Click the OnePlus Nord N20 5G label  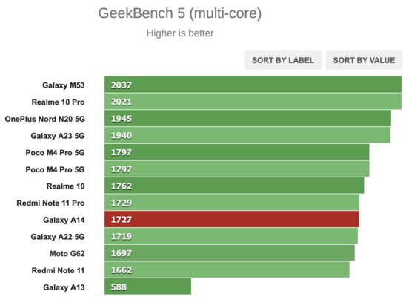point(44,119)
